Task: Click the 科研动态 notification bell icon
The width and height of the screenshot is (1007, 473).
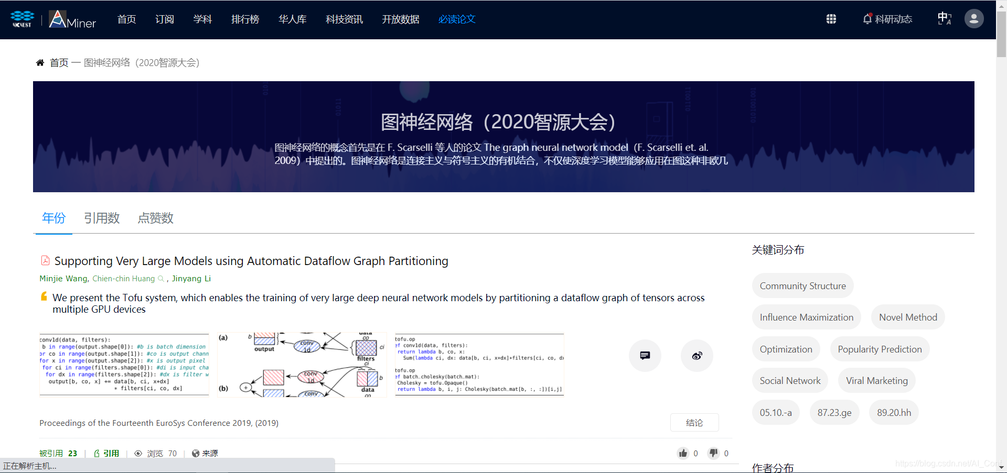Action: point(868,19)
